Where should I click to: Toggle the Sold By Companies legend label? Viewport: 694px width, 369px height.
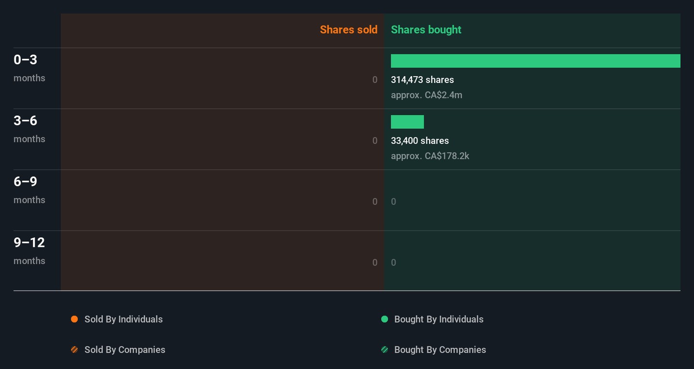point(125,350)
